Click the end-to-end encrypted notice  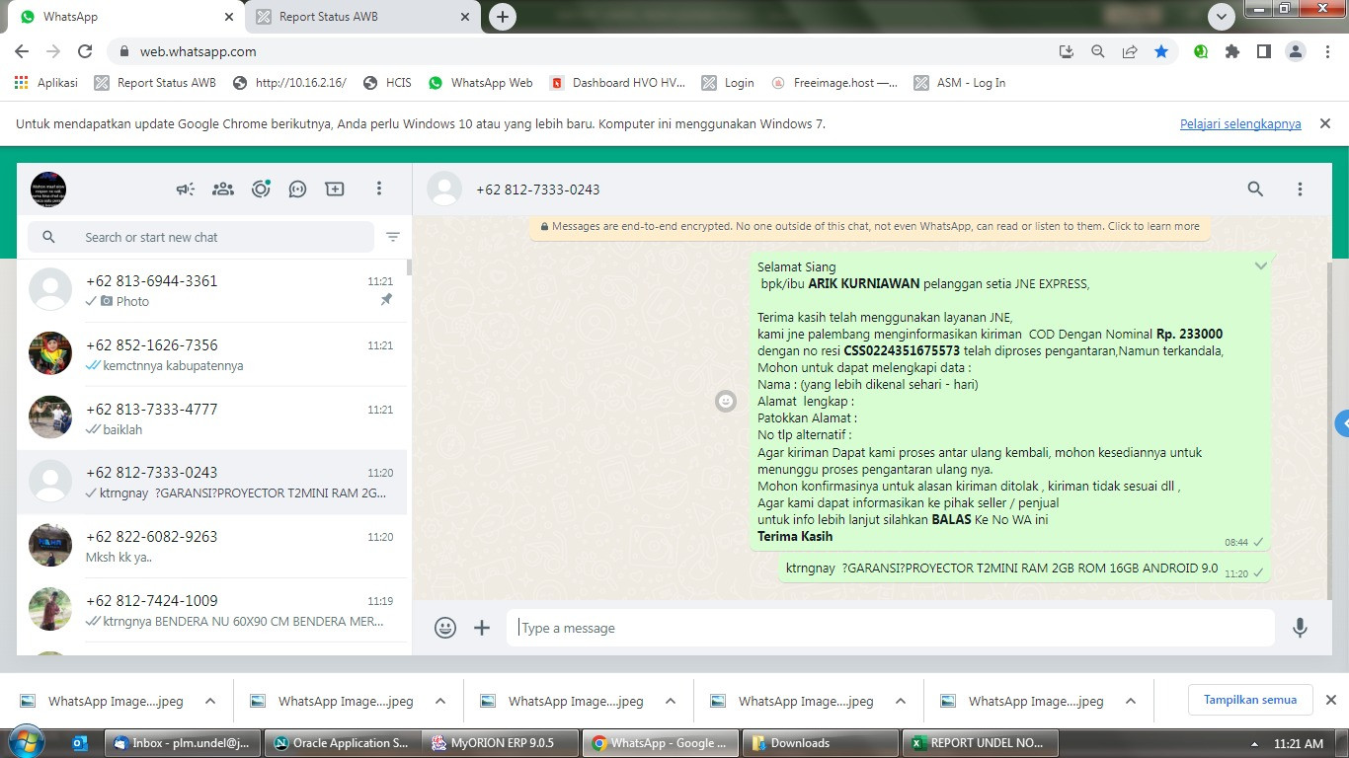(x=869, y=226)
